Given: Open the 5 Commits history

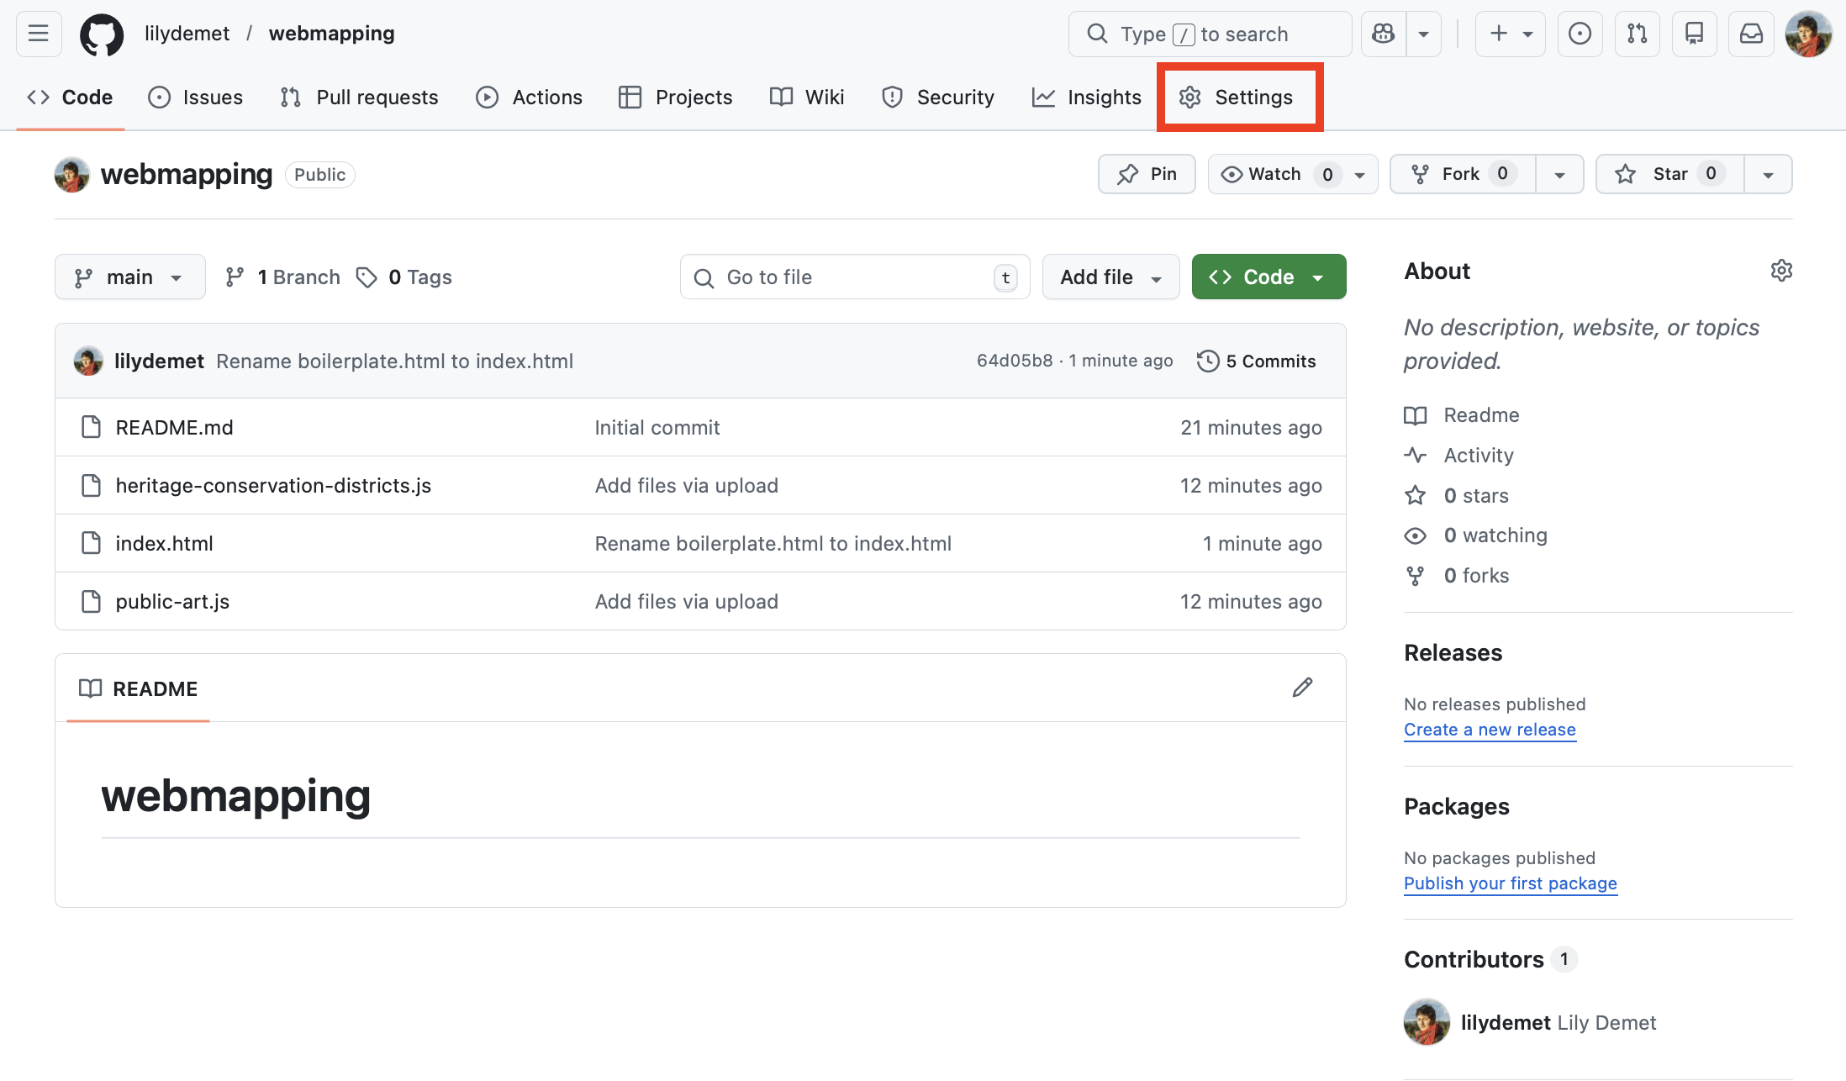Looking at the screenshot, I should click(1257, 361).
